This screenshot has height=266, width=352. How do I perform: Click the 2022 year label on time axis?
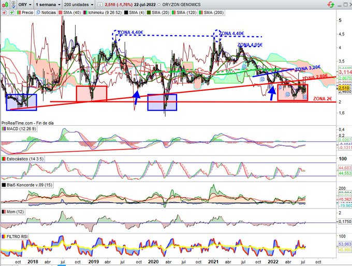point(273,261)
